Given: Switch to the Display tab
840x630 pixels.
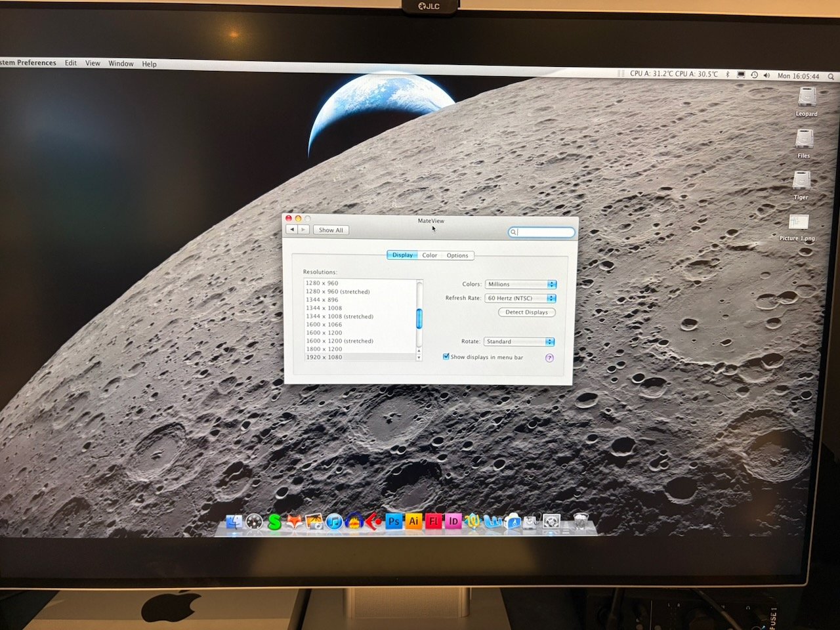Looking at the screenshot, I should point(402,255).
